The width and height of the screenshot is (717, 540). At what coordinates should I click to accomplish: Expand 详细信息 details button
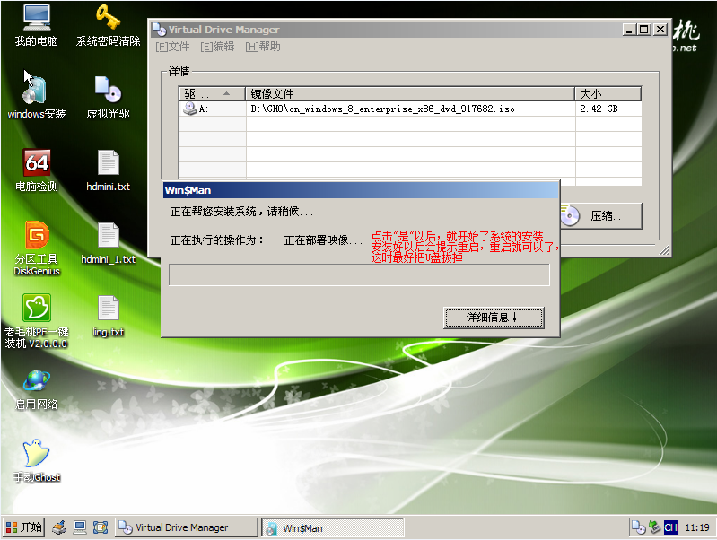click(x=494, y=318)
